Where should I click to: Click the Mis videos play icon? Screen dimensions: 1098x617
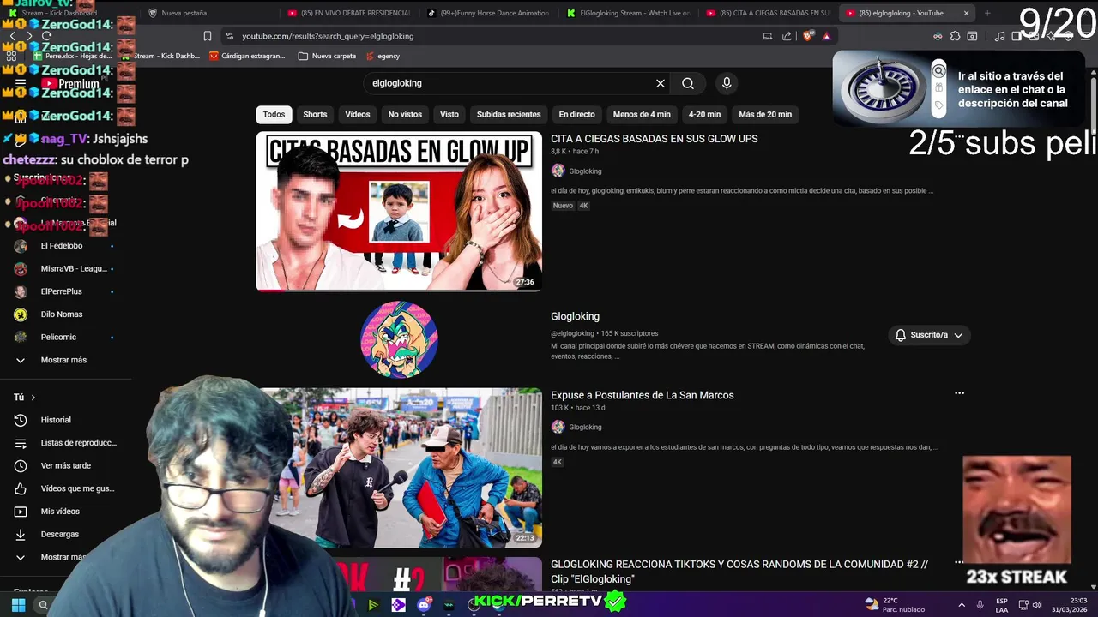(21, 512)
